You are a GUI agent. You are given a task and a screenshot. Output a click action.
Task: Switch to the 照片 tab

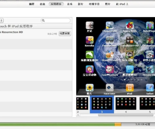(x=108, y=4)
